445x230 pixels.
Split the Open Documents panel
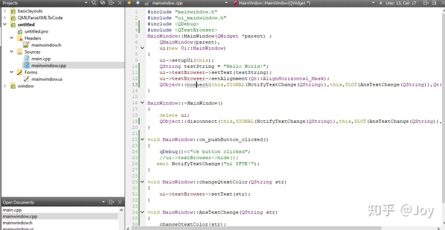(x=111, y=202)
